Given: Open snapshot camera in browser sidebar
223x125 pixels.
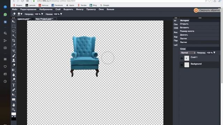Looking at the screenshot, I should pyautogui.click(x=5, y=48).
